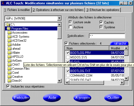Click the Spécification input field
Screen dimensions: 134x106
(x=107, y=36)
